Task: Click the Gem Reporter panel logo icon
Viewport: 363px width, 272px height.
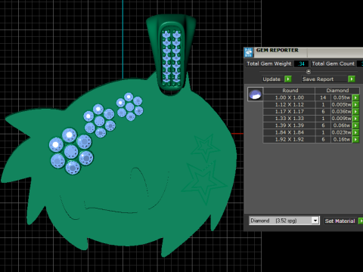Action: pos(249,52)
